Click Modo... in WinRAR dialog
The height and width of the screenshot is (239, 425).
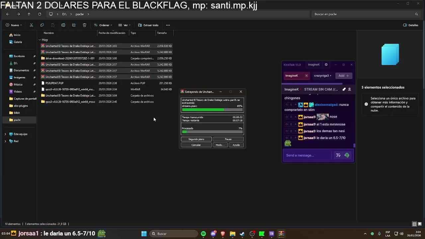(220, 145)
